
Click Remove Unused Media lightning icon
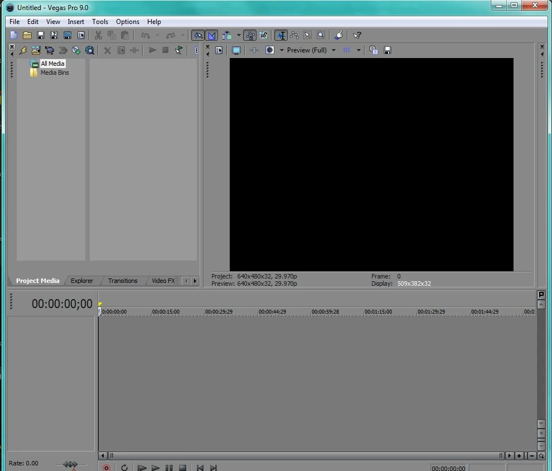(x=23, y=50)
